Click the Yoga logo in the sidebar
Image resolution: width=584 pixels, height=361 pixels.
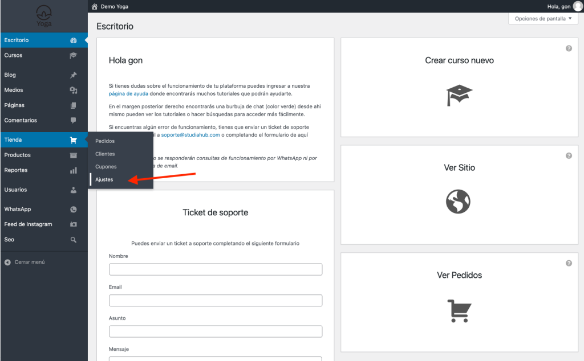coord(43,15)
